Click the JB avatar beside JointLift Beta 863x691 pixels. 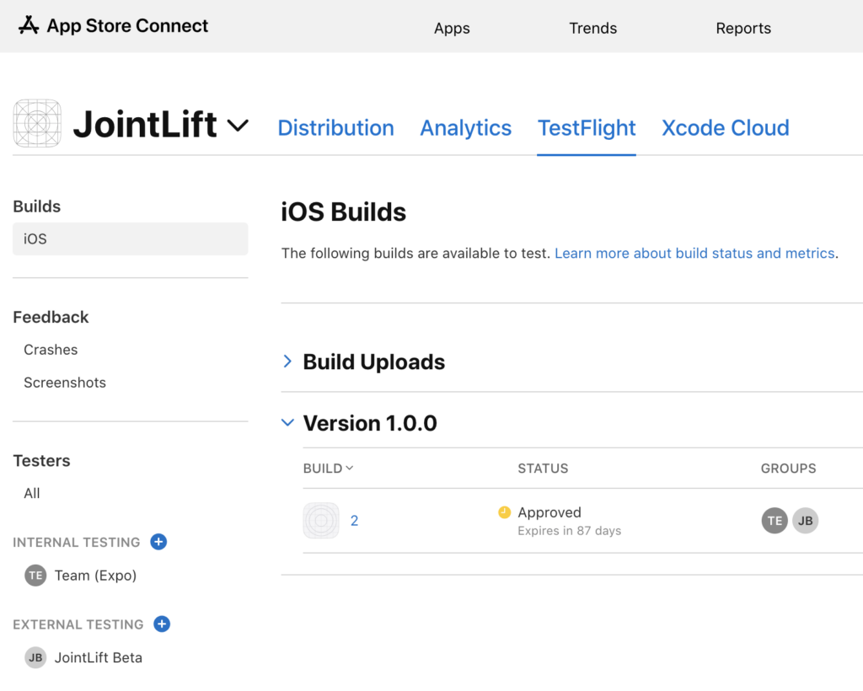click(35, 657)
